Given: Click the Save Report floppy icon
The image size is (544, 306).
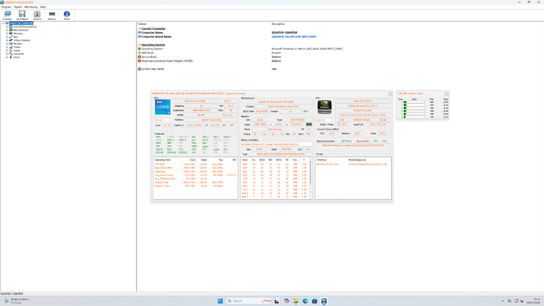Looking at the screenshot, I should 22,15.
